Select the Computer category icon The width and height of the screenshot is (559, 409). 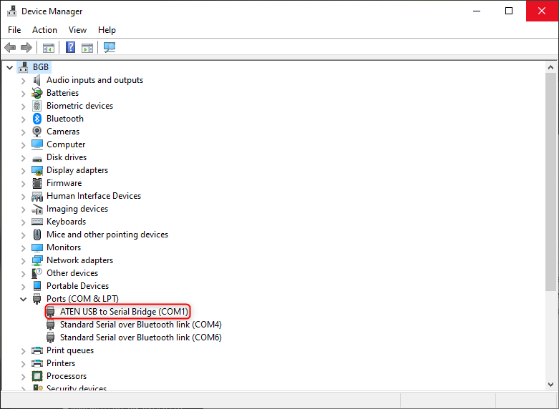point(37,144)
